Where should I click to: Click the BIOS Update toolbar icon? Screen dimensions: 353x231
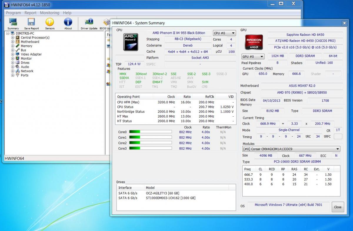[106, 22]
